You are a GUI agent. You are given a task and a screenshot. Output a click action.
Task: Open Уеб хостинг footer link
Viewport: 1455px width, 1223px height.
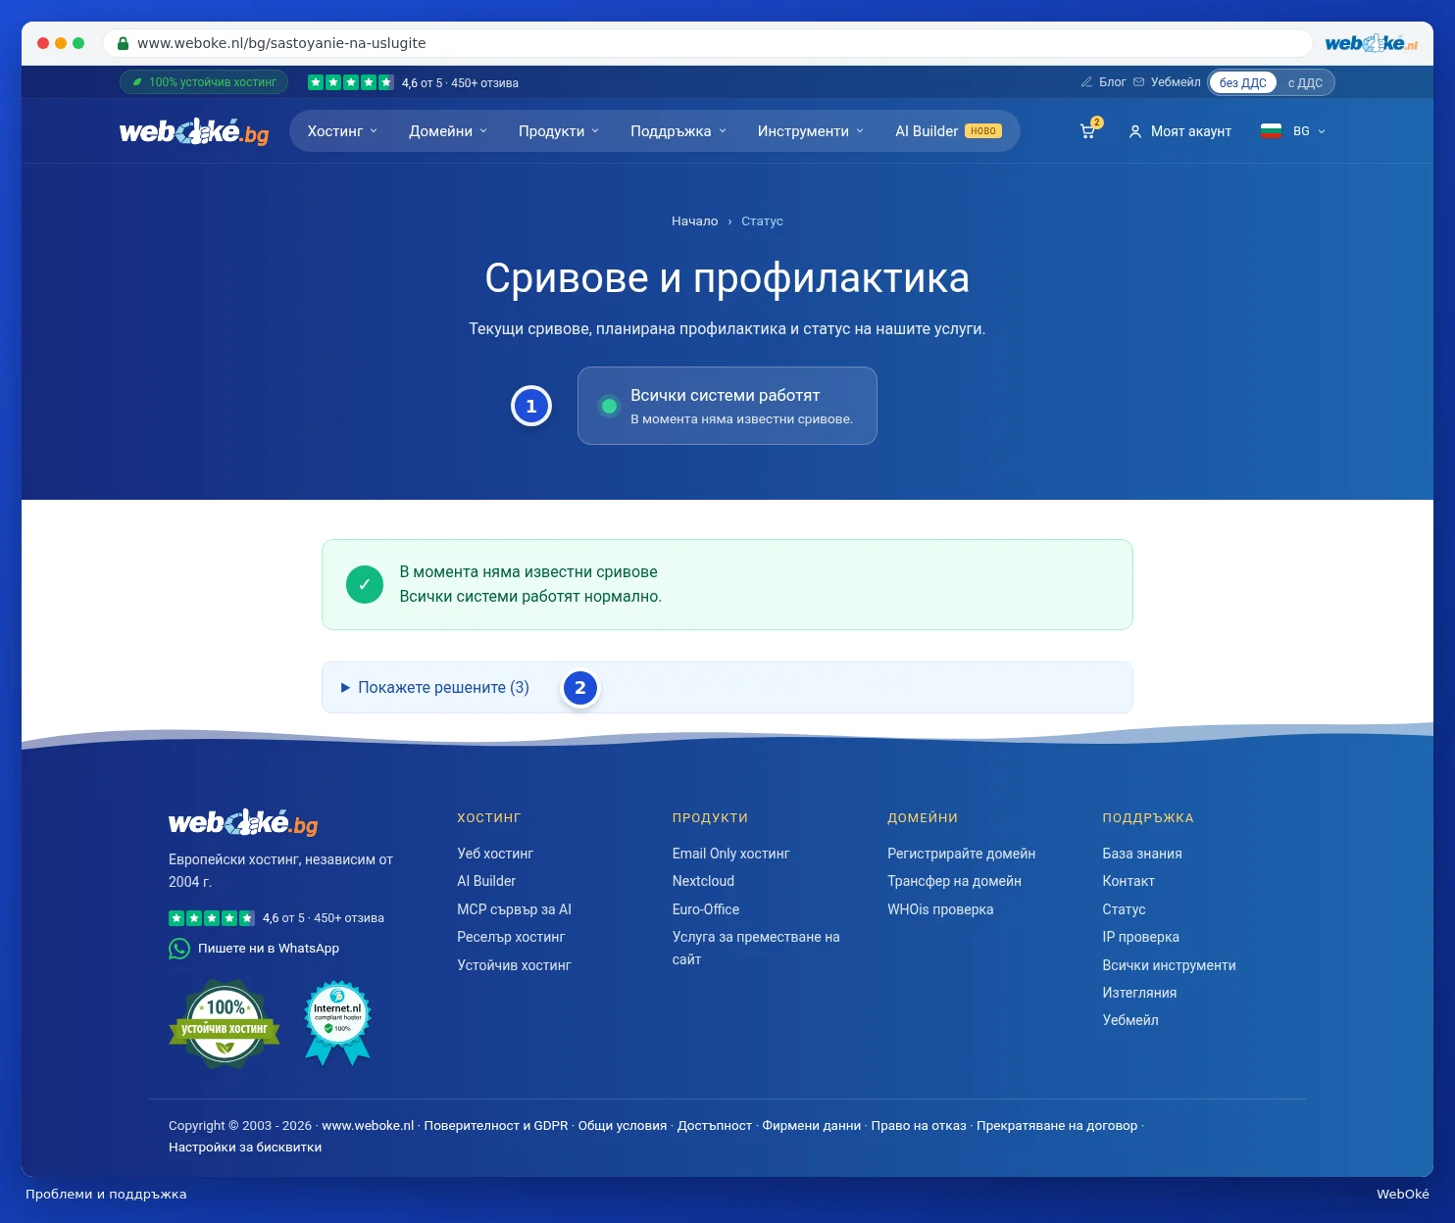click(495, 854)
